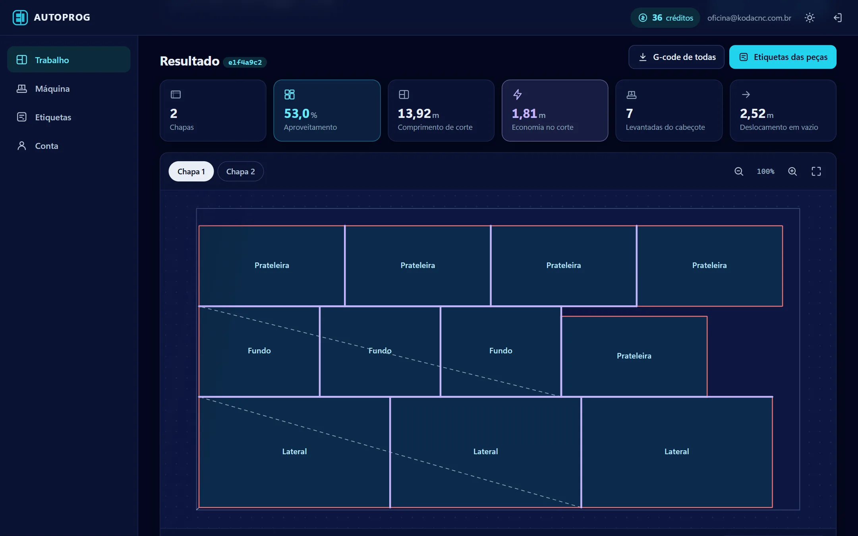858x536 pixels.
Task: Click the Aproveitamento grid icon
Action: (290, 94)
